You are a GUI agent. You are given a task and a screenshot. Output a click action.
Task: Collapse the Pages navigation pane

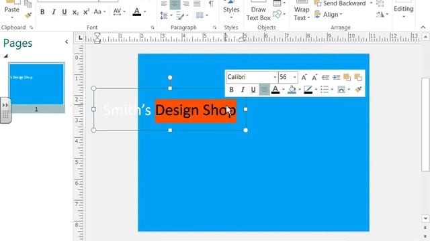coord(67,42)
